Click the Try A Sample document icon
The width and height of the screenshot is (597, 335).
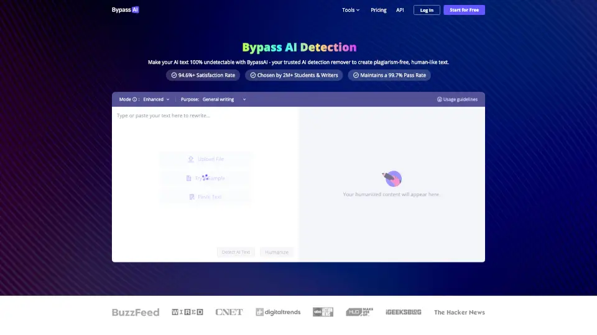pos(188,178)
